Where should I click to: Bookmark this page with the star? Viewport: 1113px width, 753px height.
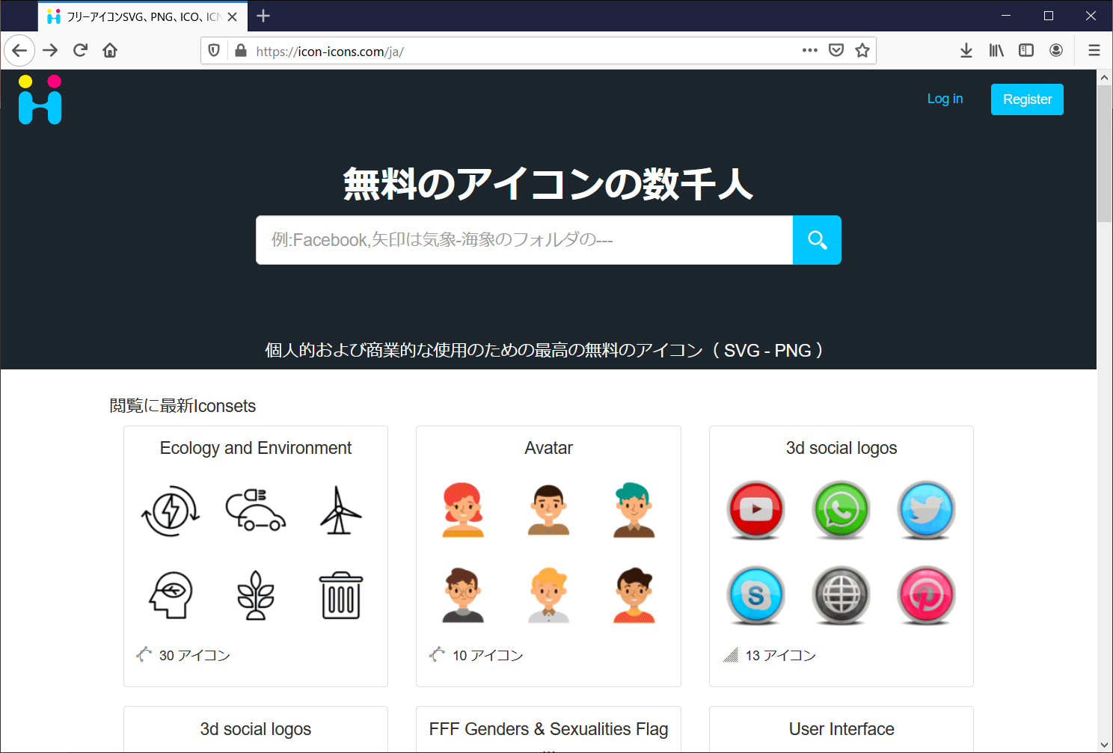(x=862, y=50)
